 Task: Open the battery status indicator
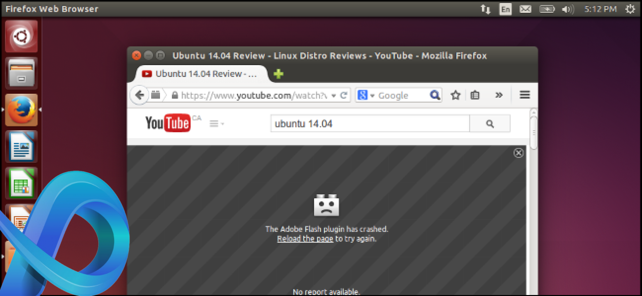547,9
